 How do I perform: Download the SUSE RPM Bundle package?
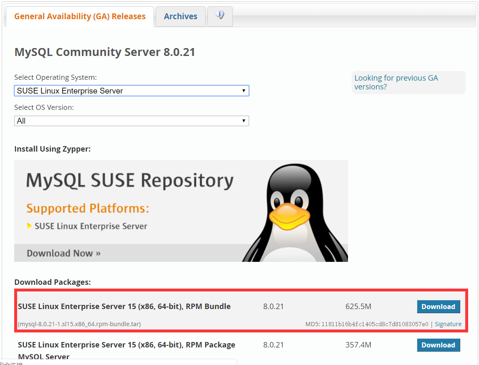coord(439,307)
